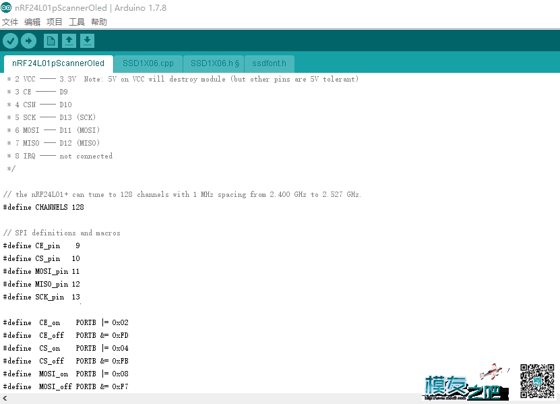The height and width of the screenshot is (404, 560).
Task: Click the '* 2 VCC —— 3.3V' comment line
Action: point(183,80)
